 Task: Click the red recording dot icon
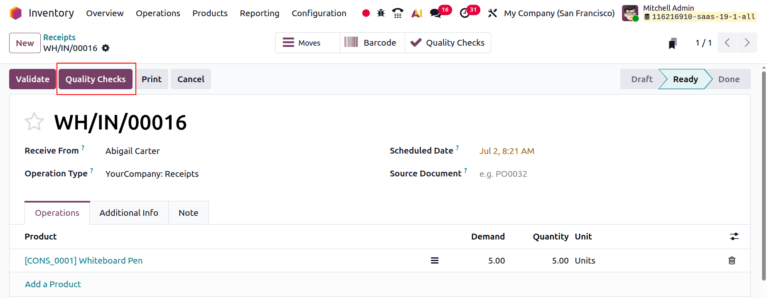click(x=366, y=13)
